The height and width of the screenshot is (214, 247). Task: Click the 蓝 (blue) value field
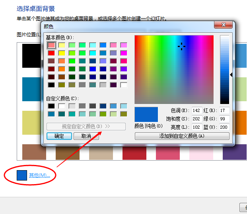(224, 127)
